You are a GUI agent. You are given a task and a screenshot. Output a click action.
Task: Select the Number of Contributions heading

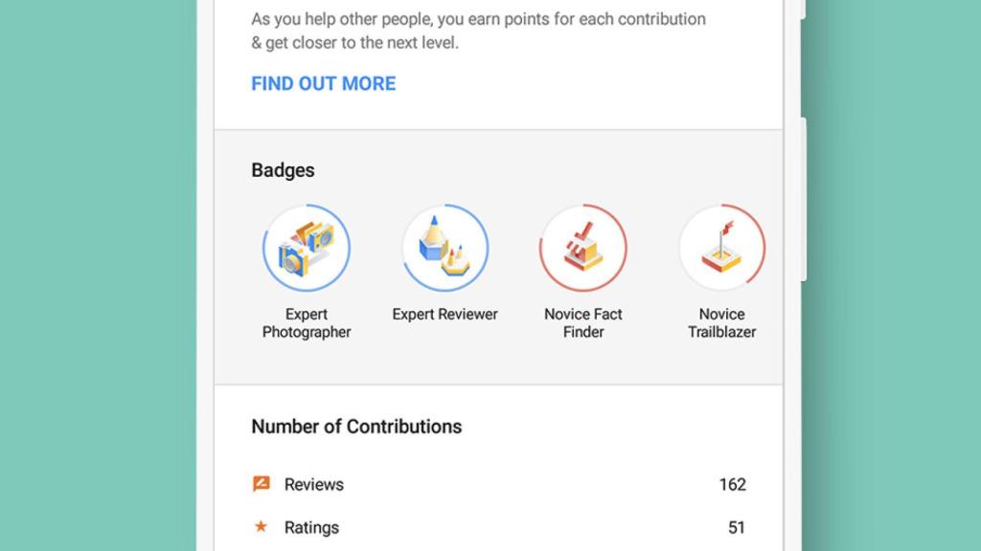[356, 426]
